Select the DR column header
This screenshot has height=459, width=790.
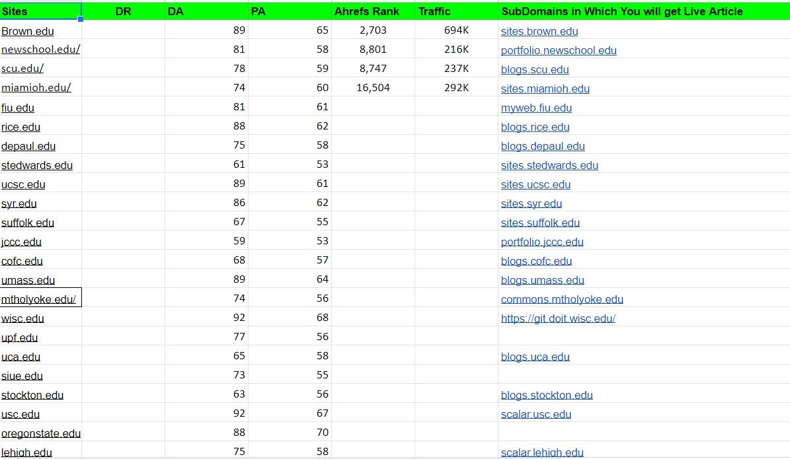[x=123, y=11]
